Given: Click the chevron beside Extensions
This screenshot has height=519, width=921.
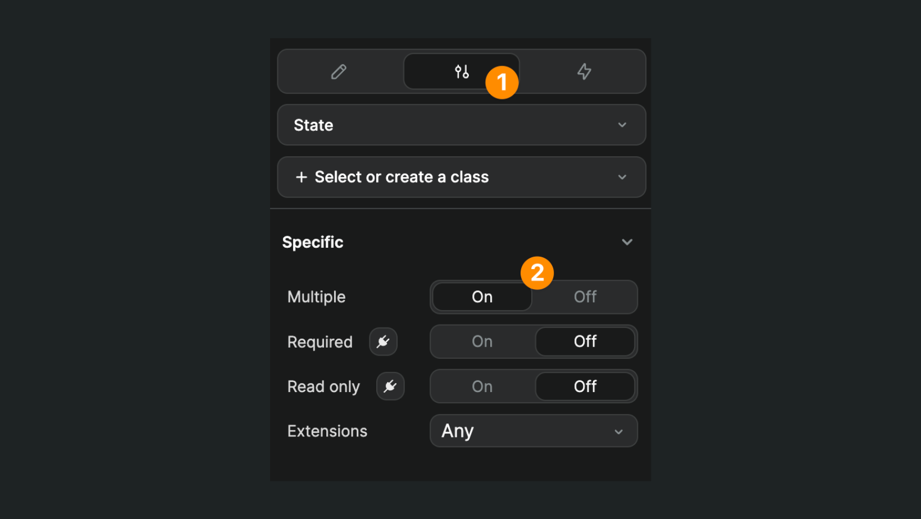Looking at the screenshot, I should pos(618,431).
